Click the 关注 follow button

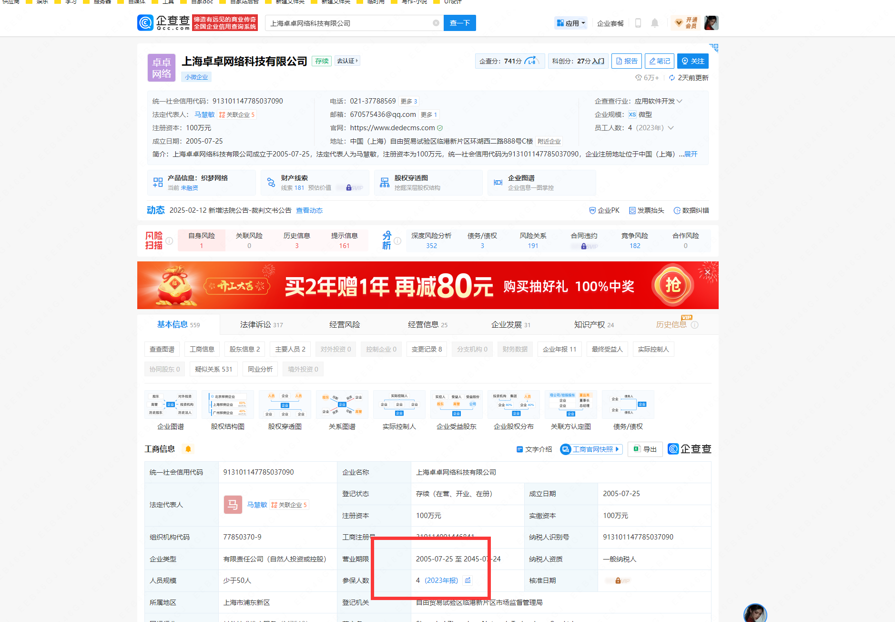pyautogui.click(x=693, y=61)
